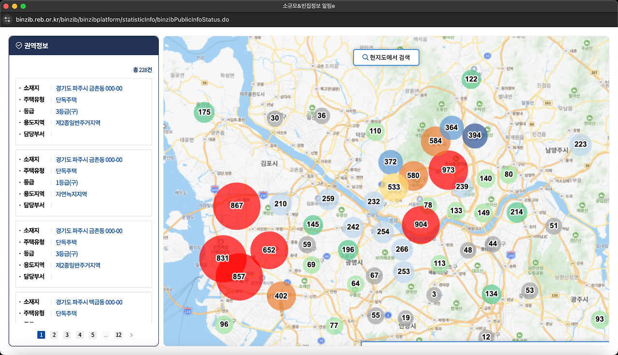Select the address bar URL
This screenshot has height=355, width=618.
(122, 20)
